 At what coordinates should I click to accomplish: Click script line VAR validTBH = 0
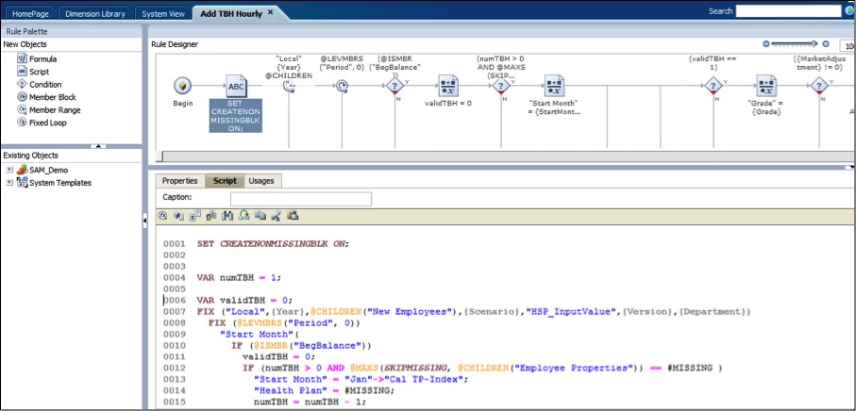(x=244, y=300)
